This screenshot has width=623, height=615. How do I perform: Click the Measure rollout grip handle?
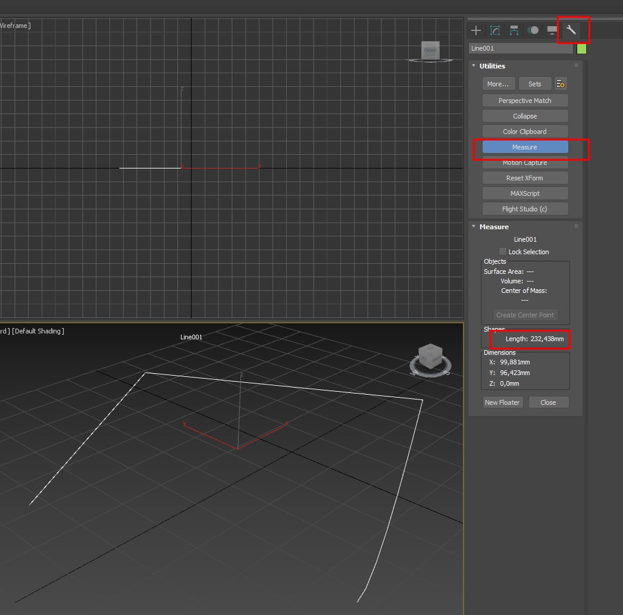tap(576, 226)
